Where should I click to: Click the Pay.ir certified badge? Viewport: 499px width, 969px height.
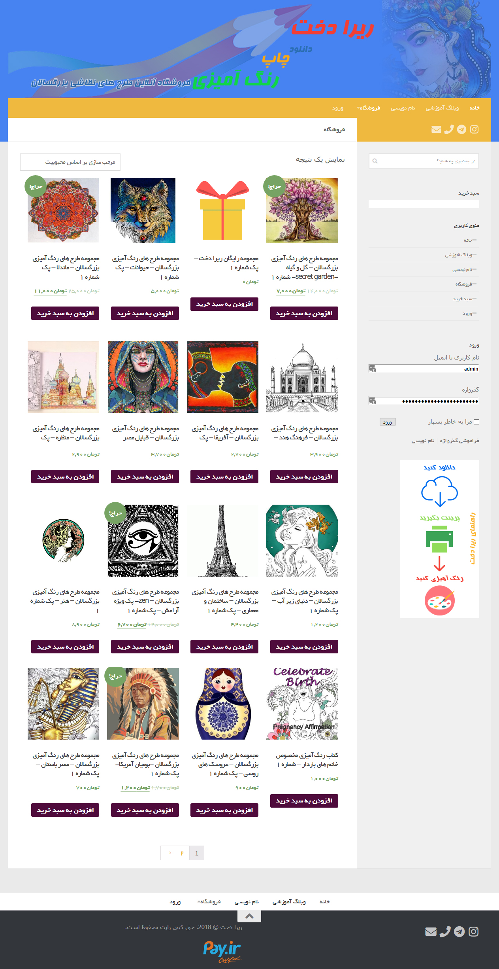click(222, 952)
